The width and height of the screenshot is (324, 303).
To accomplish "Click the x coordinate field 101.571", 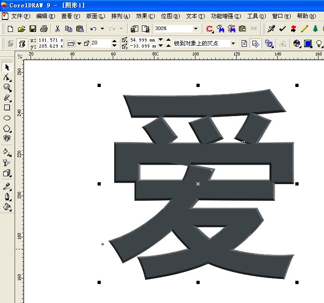I will [51, 40].
